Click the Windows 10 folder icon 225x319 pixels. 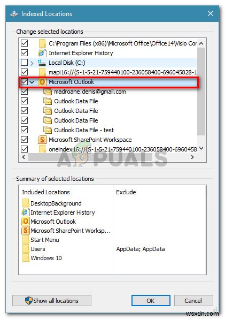pos(26,258)
